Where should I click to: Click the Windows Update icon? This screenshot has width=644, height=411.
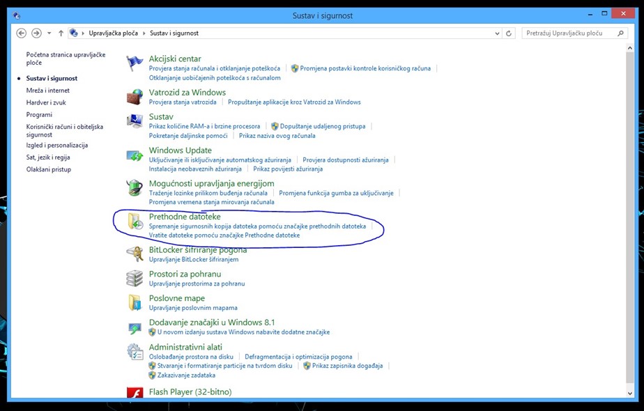pyautogui.click(x=135, y=155)
